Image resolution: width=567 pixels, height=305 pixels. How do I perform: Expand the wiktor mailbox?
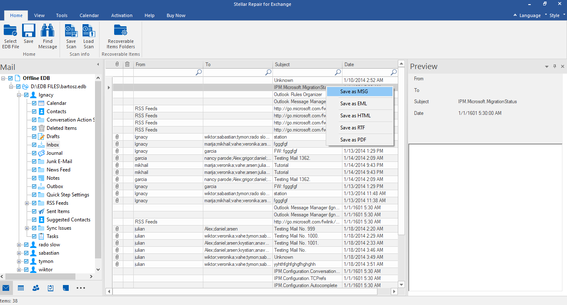pos(19,270)
